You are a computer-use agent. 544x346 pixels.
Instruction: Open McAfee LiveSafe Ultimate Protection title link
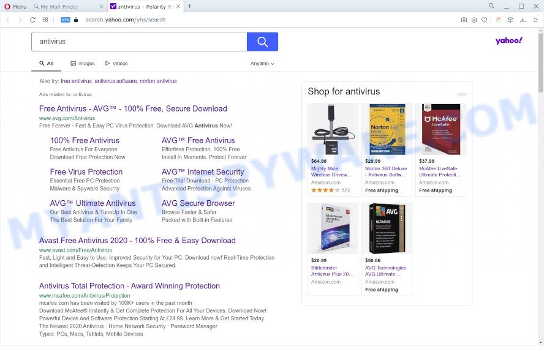pyautogui.click(x=440, y=171)
